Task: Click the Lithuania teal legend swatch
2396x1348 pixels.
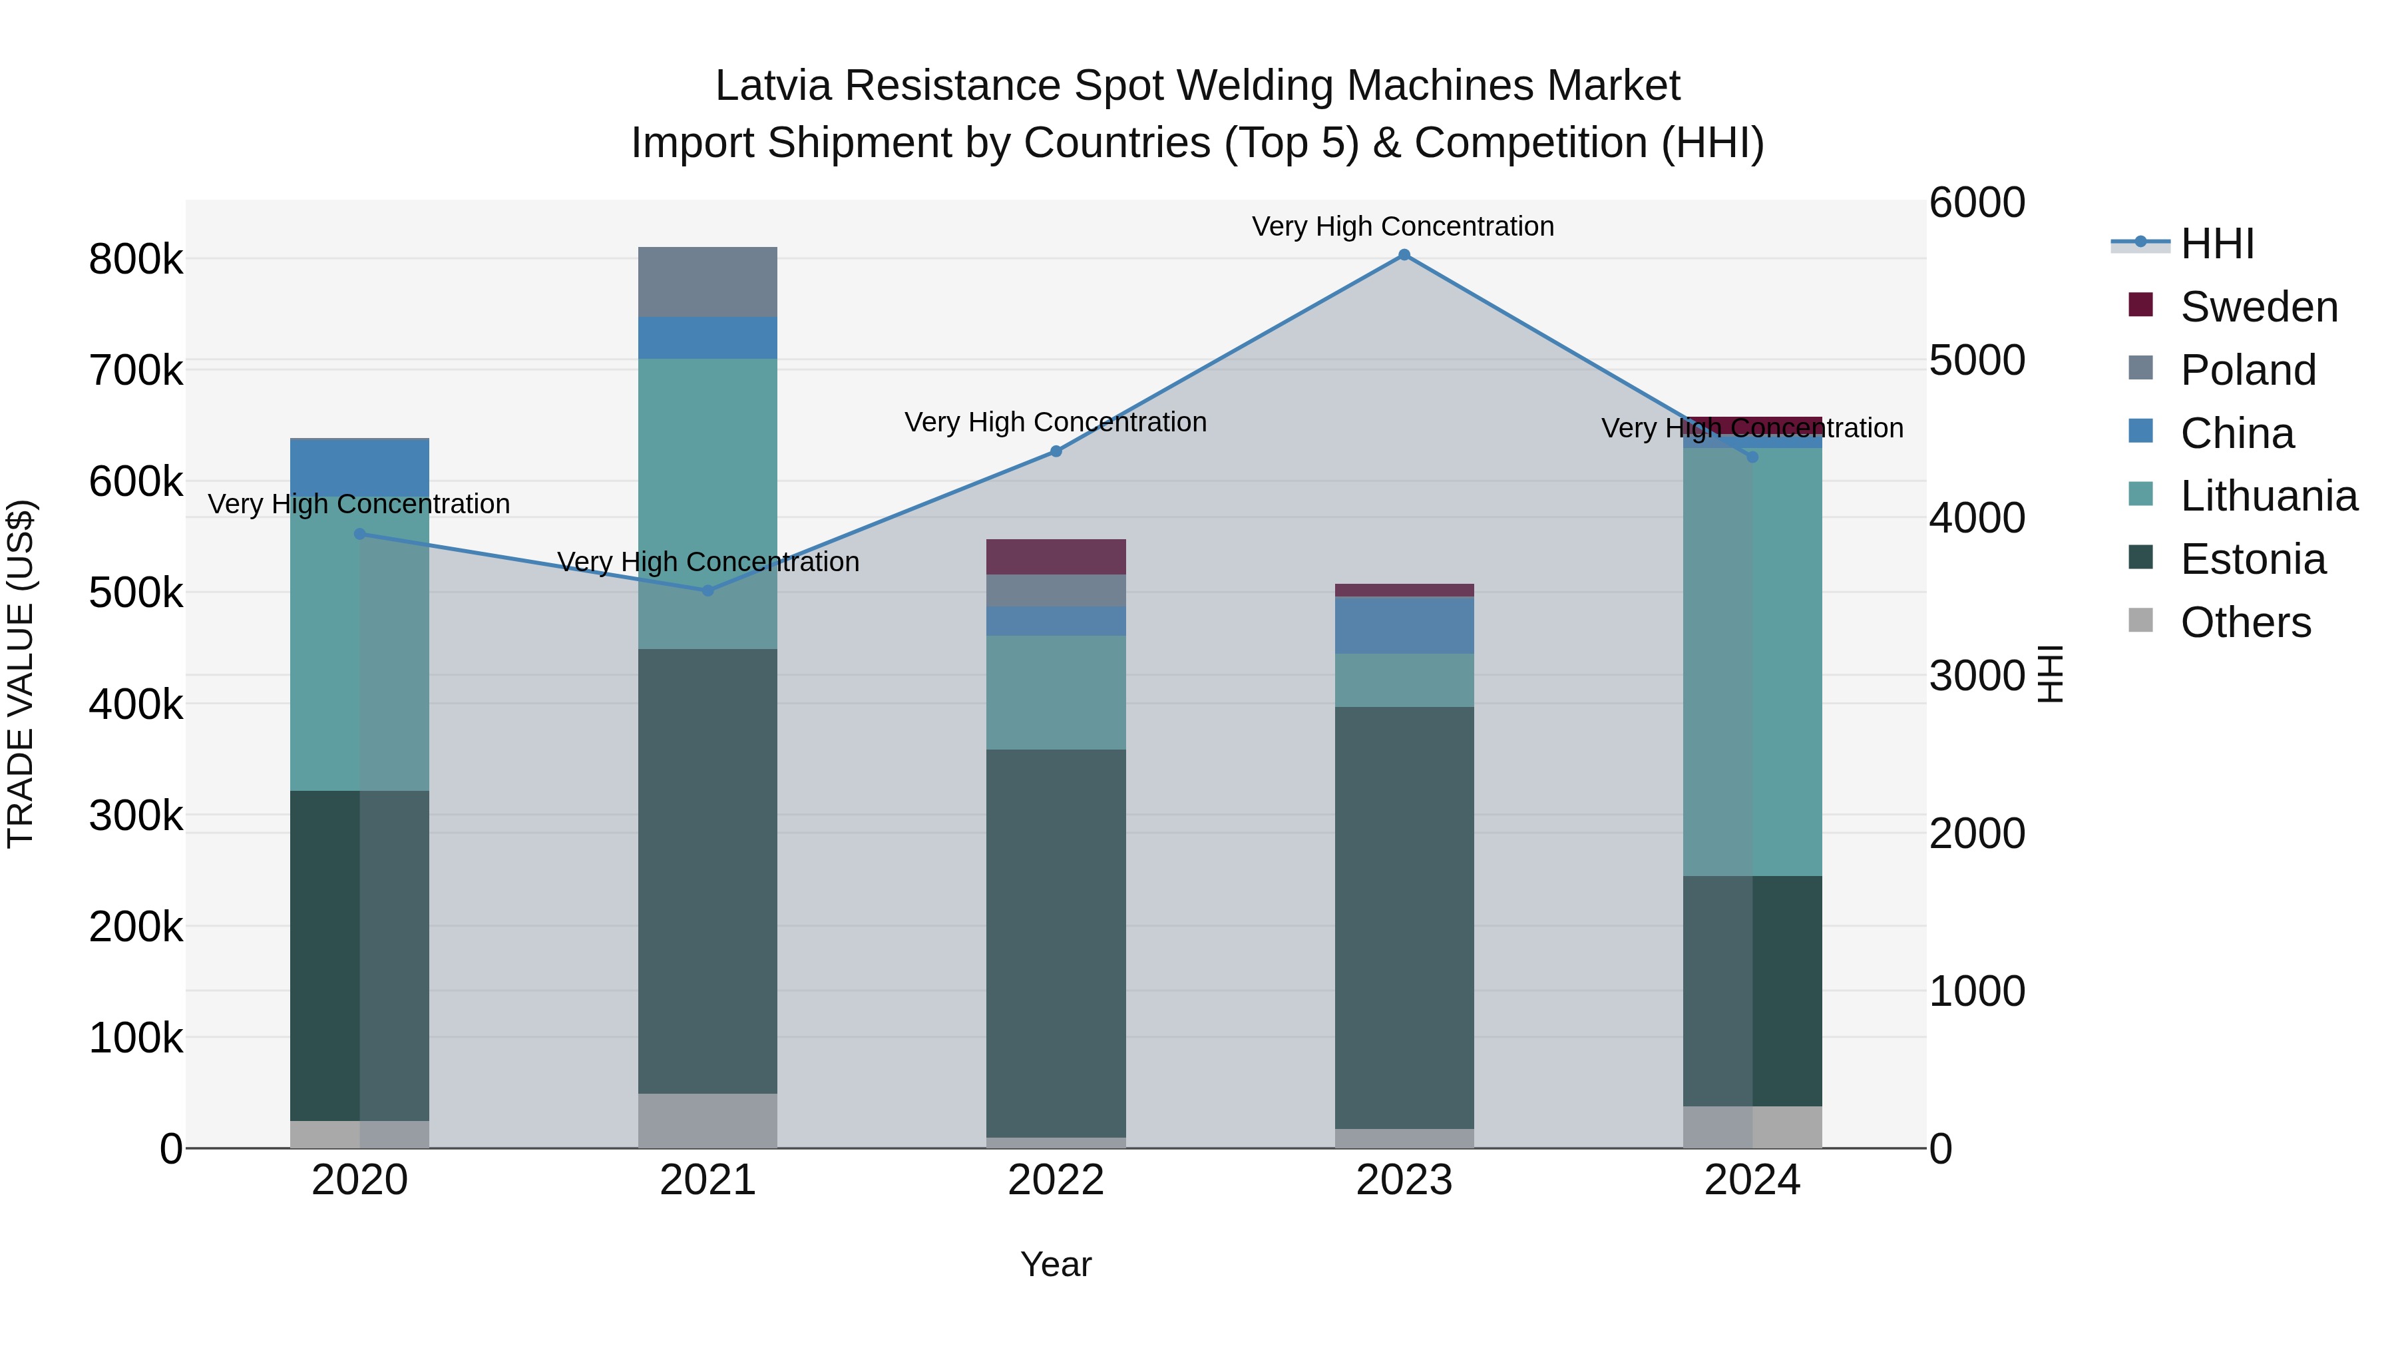Action: (2140, 494)
